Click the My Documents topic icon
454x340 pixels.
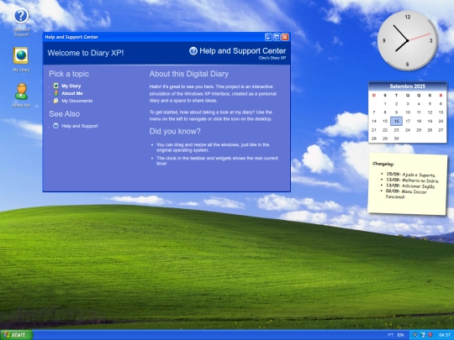pos(55,101)
